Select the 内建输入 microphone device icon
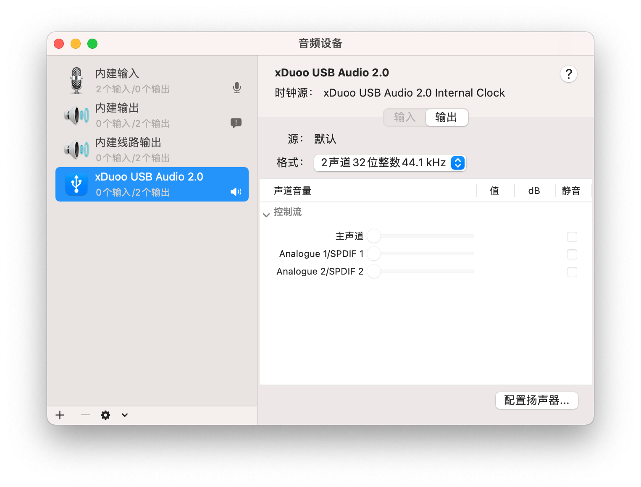This screenshot has height=487, width=641. coord(76,81)
